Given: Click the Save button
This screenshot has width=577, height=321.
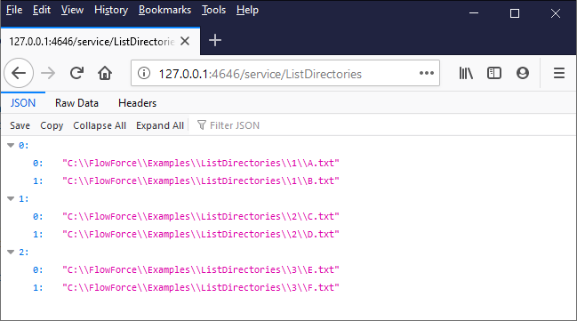Looking at the screenshot, I should pos(20,125).
